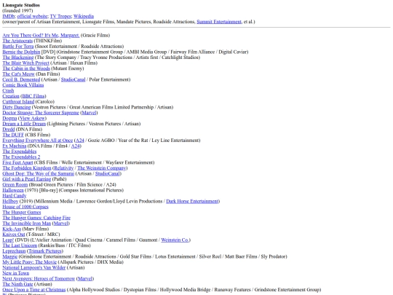The width and height of the screenshot is (393, 295).
Task: Open Once Upon a Time at Christmas
Action: 34,289
